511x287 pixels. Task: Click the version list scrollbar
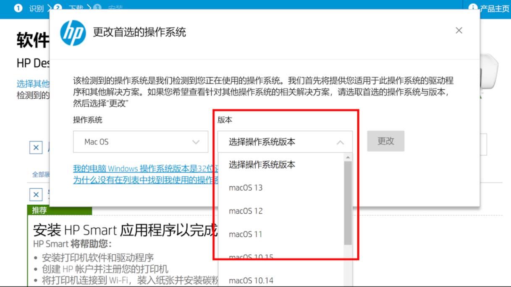[348, 201]
